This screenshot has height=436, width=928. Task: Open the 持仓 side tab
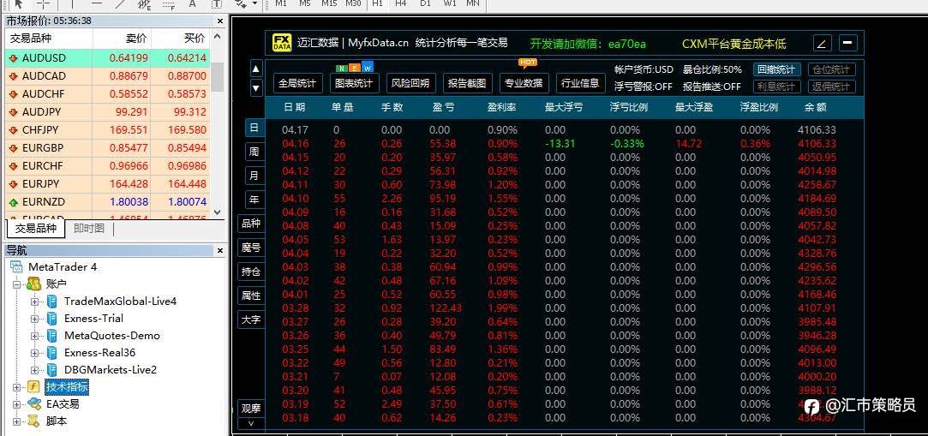[251, 272]
